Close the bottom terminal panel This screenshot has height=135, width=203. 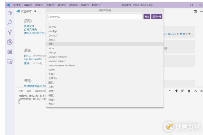click(x=201, y=91)
